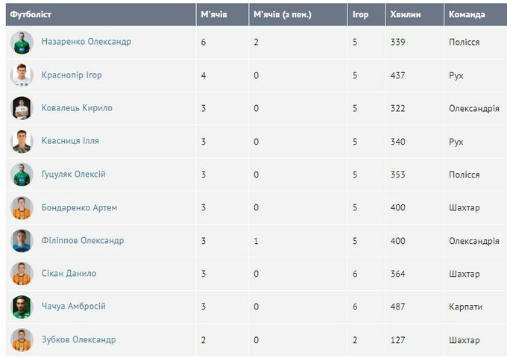Click Бондаренко Артем's player avatar

point(22,207)
